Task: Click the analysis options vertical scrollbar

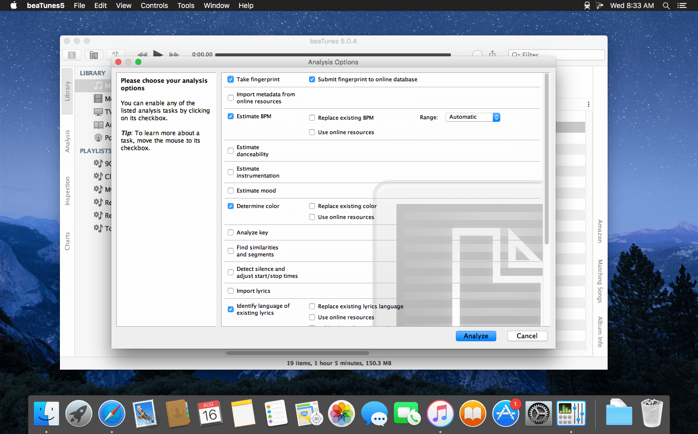Action: point(547,160)
